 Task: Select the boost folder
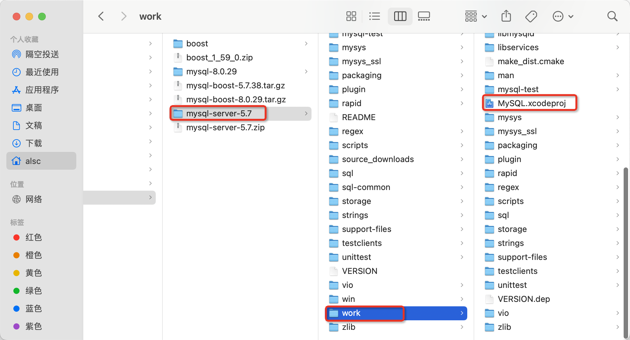coord(241,44)
